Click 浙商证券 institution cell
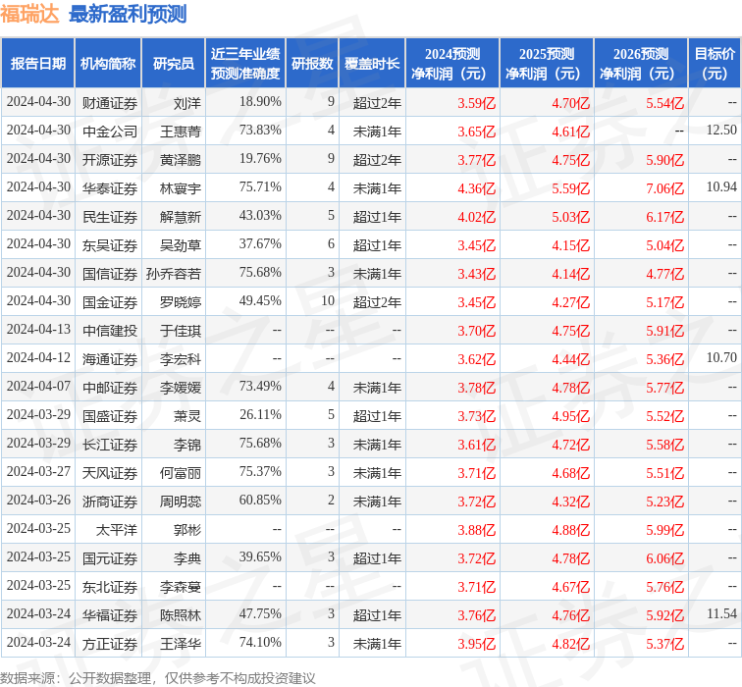 [110, 502]
